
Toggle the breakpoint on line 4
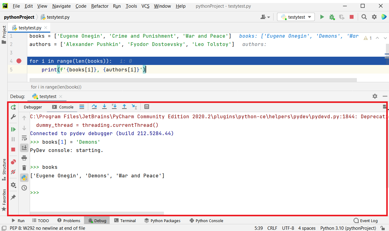tap(19, 61)
